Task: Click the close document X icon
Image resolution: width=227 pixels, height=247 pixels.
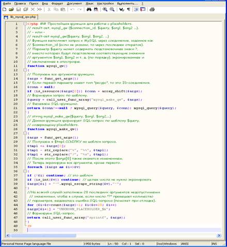Action: pos(33,9)
